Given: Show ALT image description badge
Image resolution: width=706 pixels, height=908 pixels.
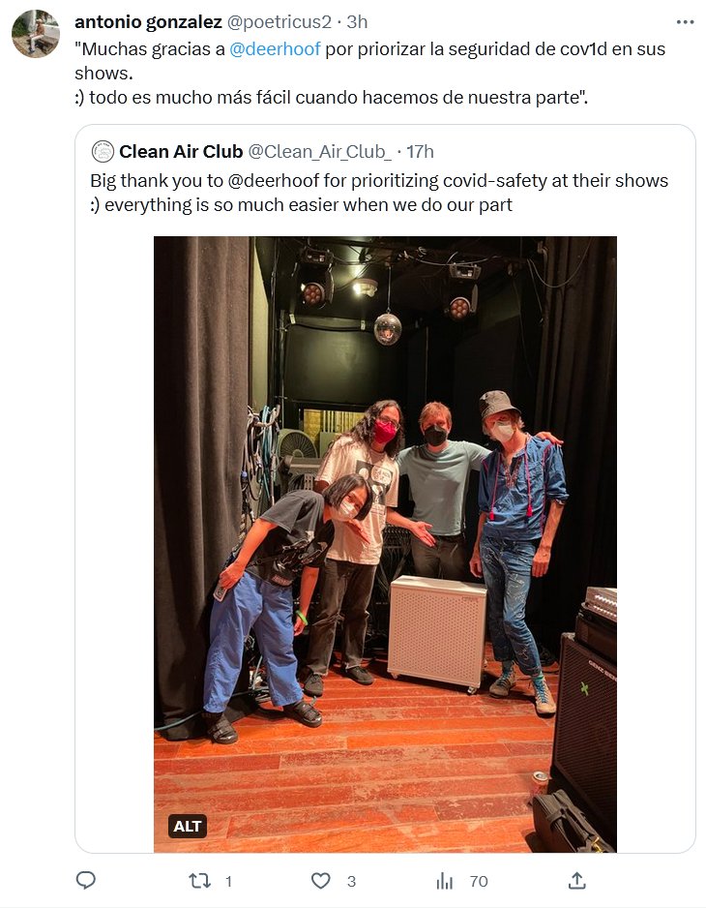Looking at the screenshot, I should click(x=188, y=826).
